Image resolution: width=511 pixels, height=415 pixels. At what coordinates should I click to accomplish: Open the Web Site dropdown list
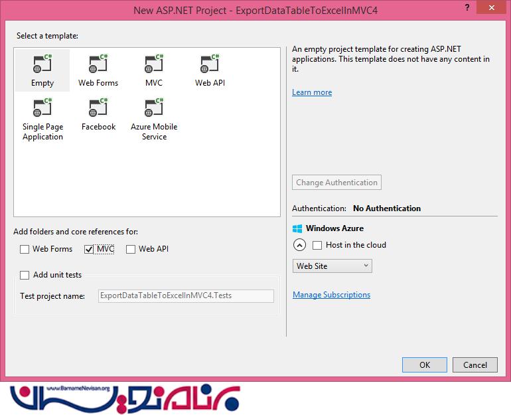point(332,266)
